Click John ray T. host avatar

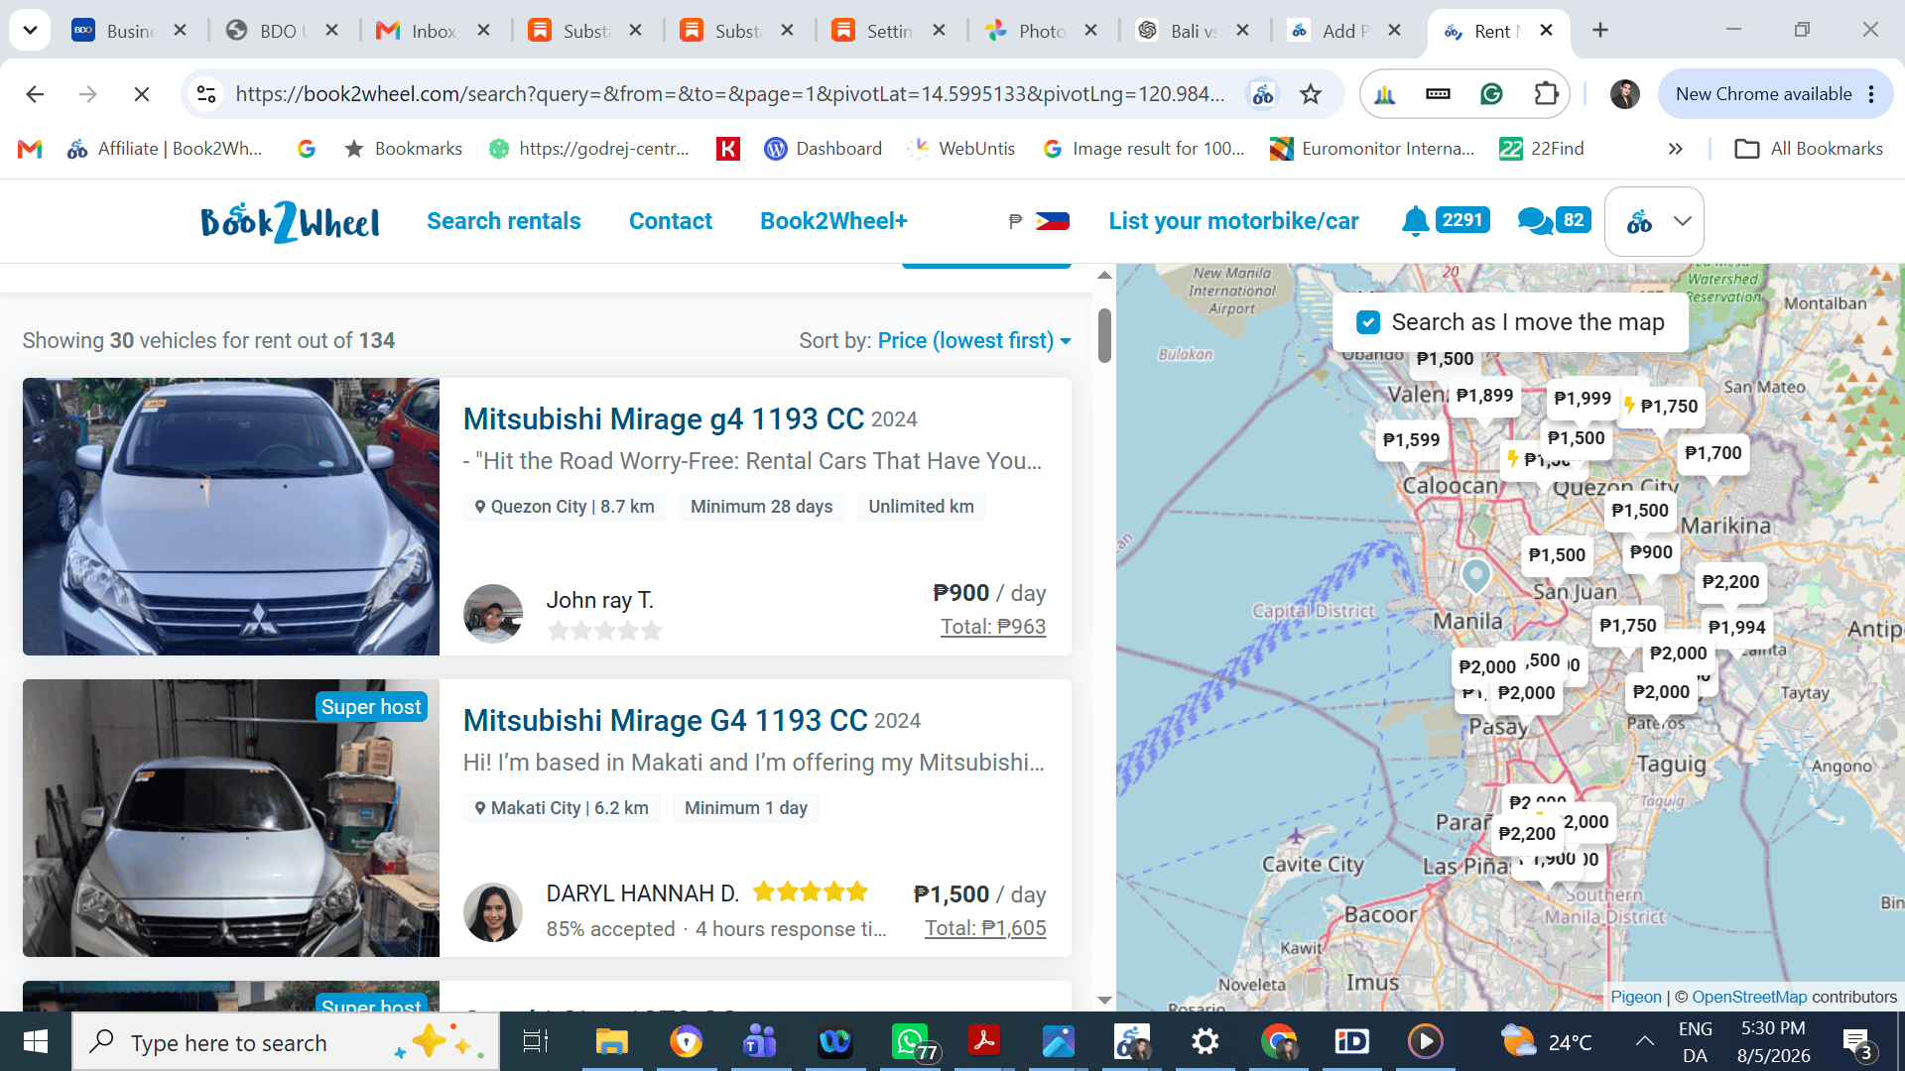click(493, 614)
